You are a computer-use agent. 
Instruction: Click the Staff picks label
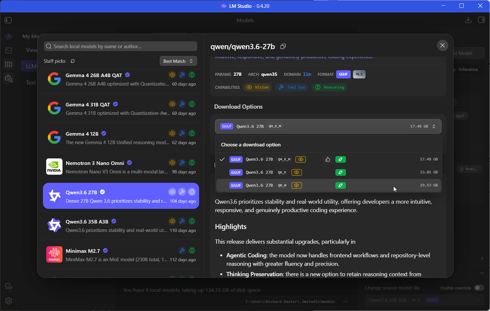coord(55,61)
